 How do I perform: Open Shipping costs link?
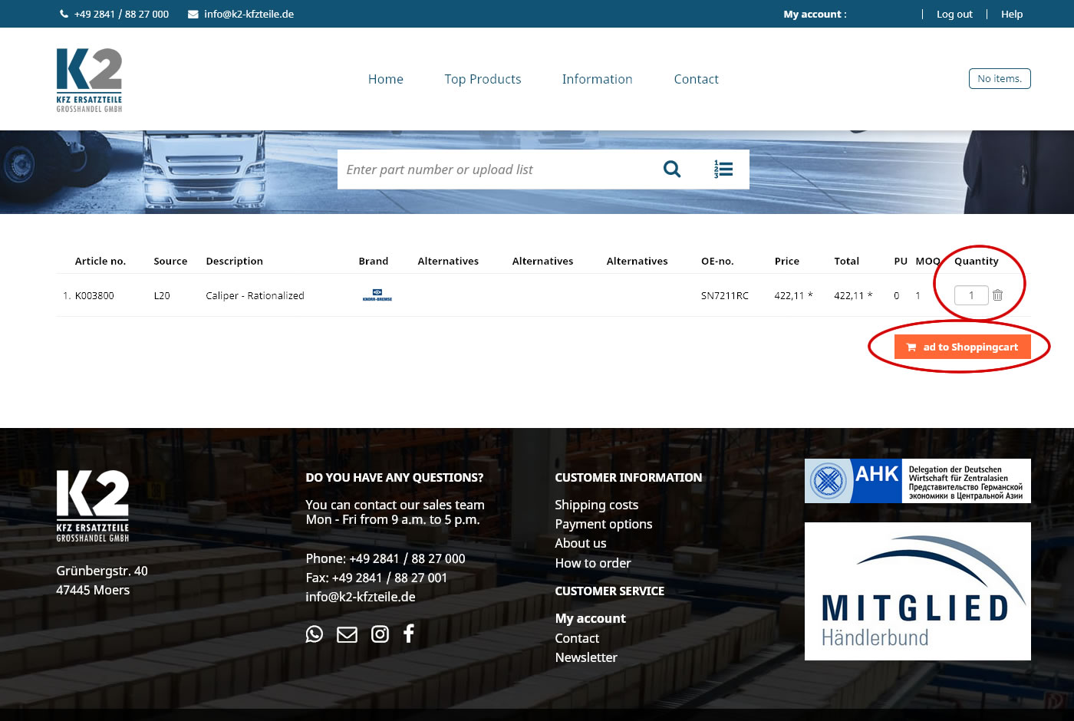[x=596, y=505]
